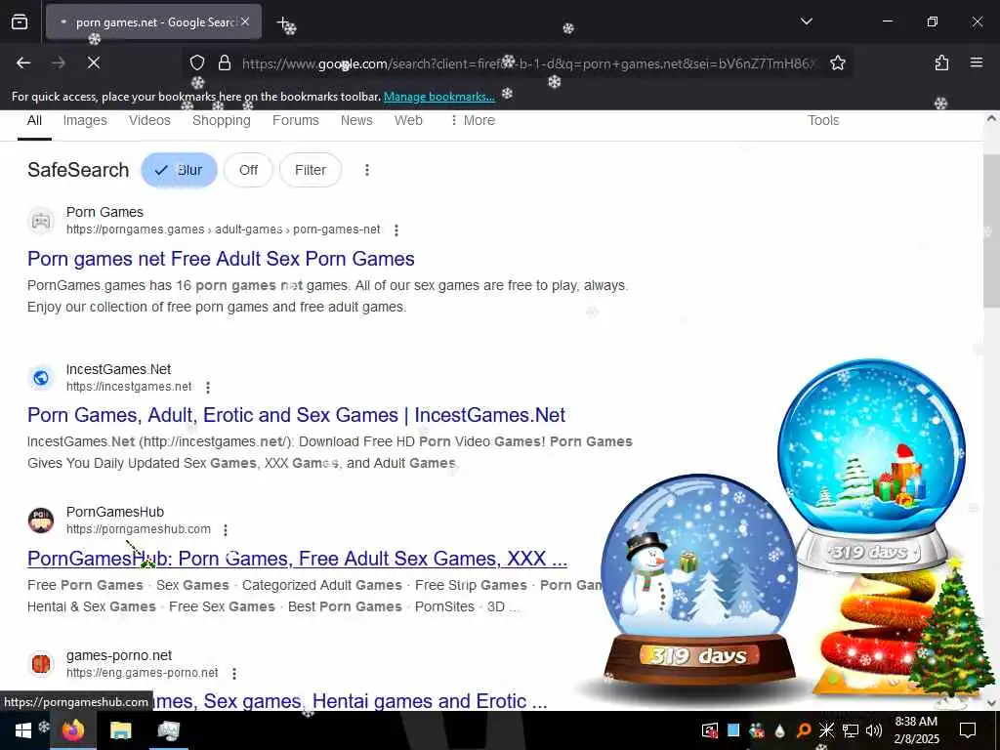The width and height of the screenshot is (1000, 750).
Task: Select the SafeSearch Filter option
Action: [x=311, y=170]
